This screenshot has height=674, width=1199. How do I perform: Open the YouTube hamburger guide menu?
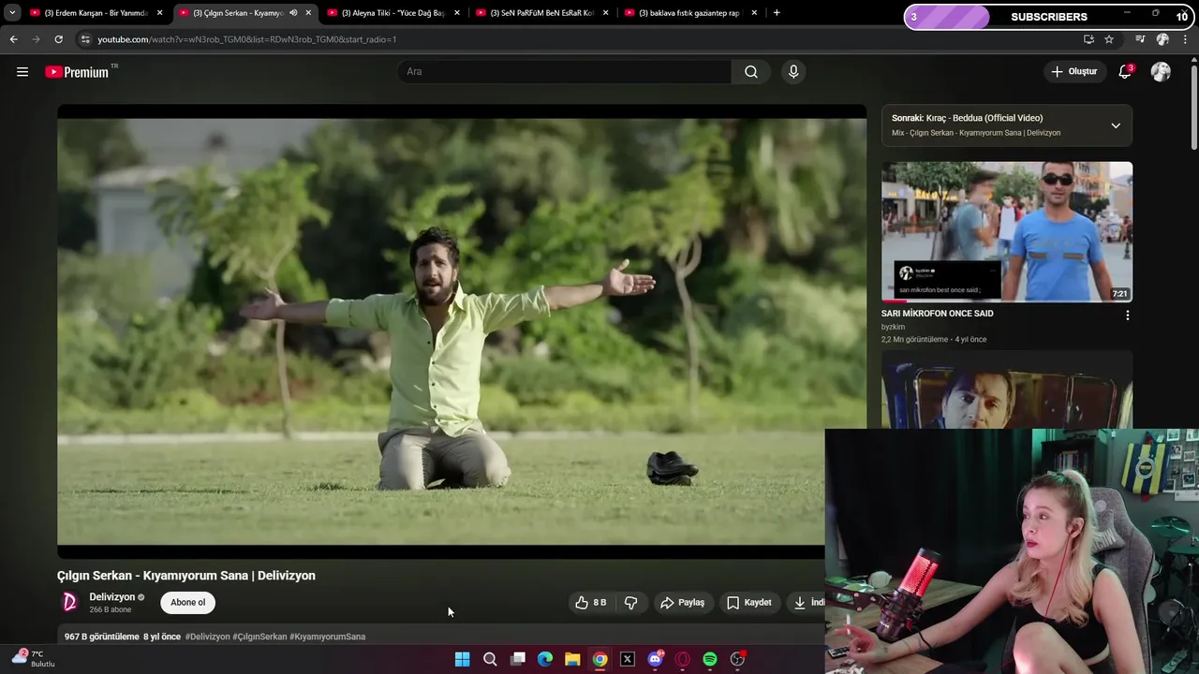tap(22, 72)
